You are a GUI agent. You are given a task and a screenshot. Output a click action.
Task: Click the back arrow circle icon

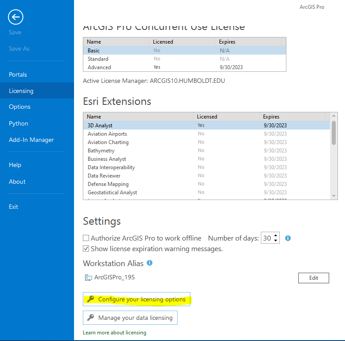[16, 17]
